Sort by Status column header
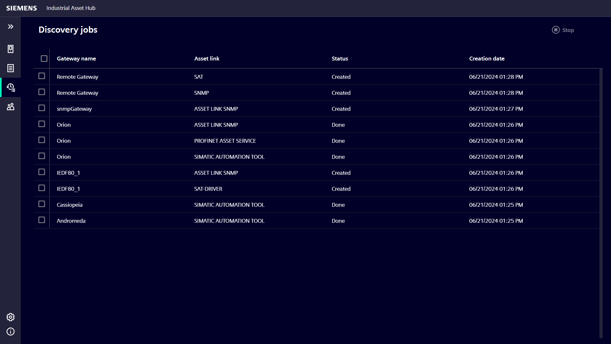 [x=339, y=59]
